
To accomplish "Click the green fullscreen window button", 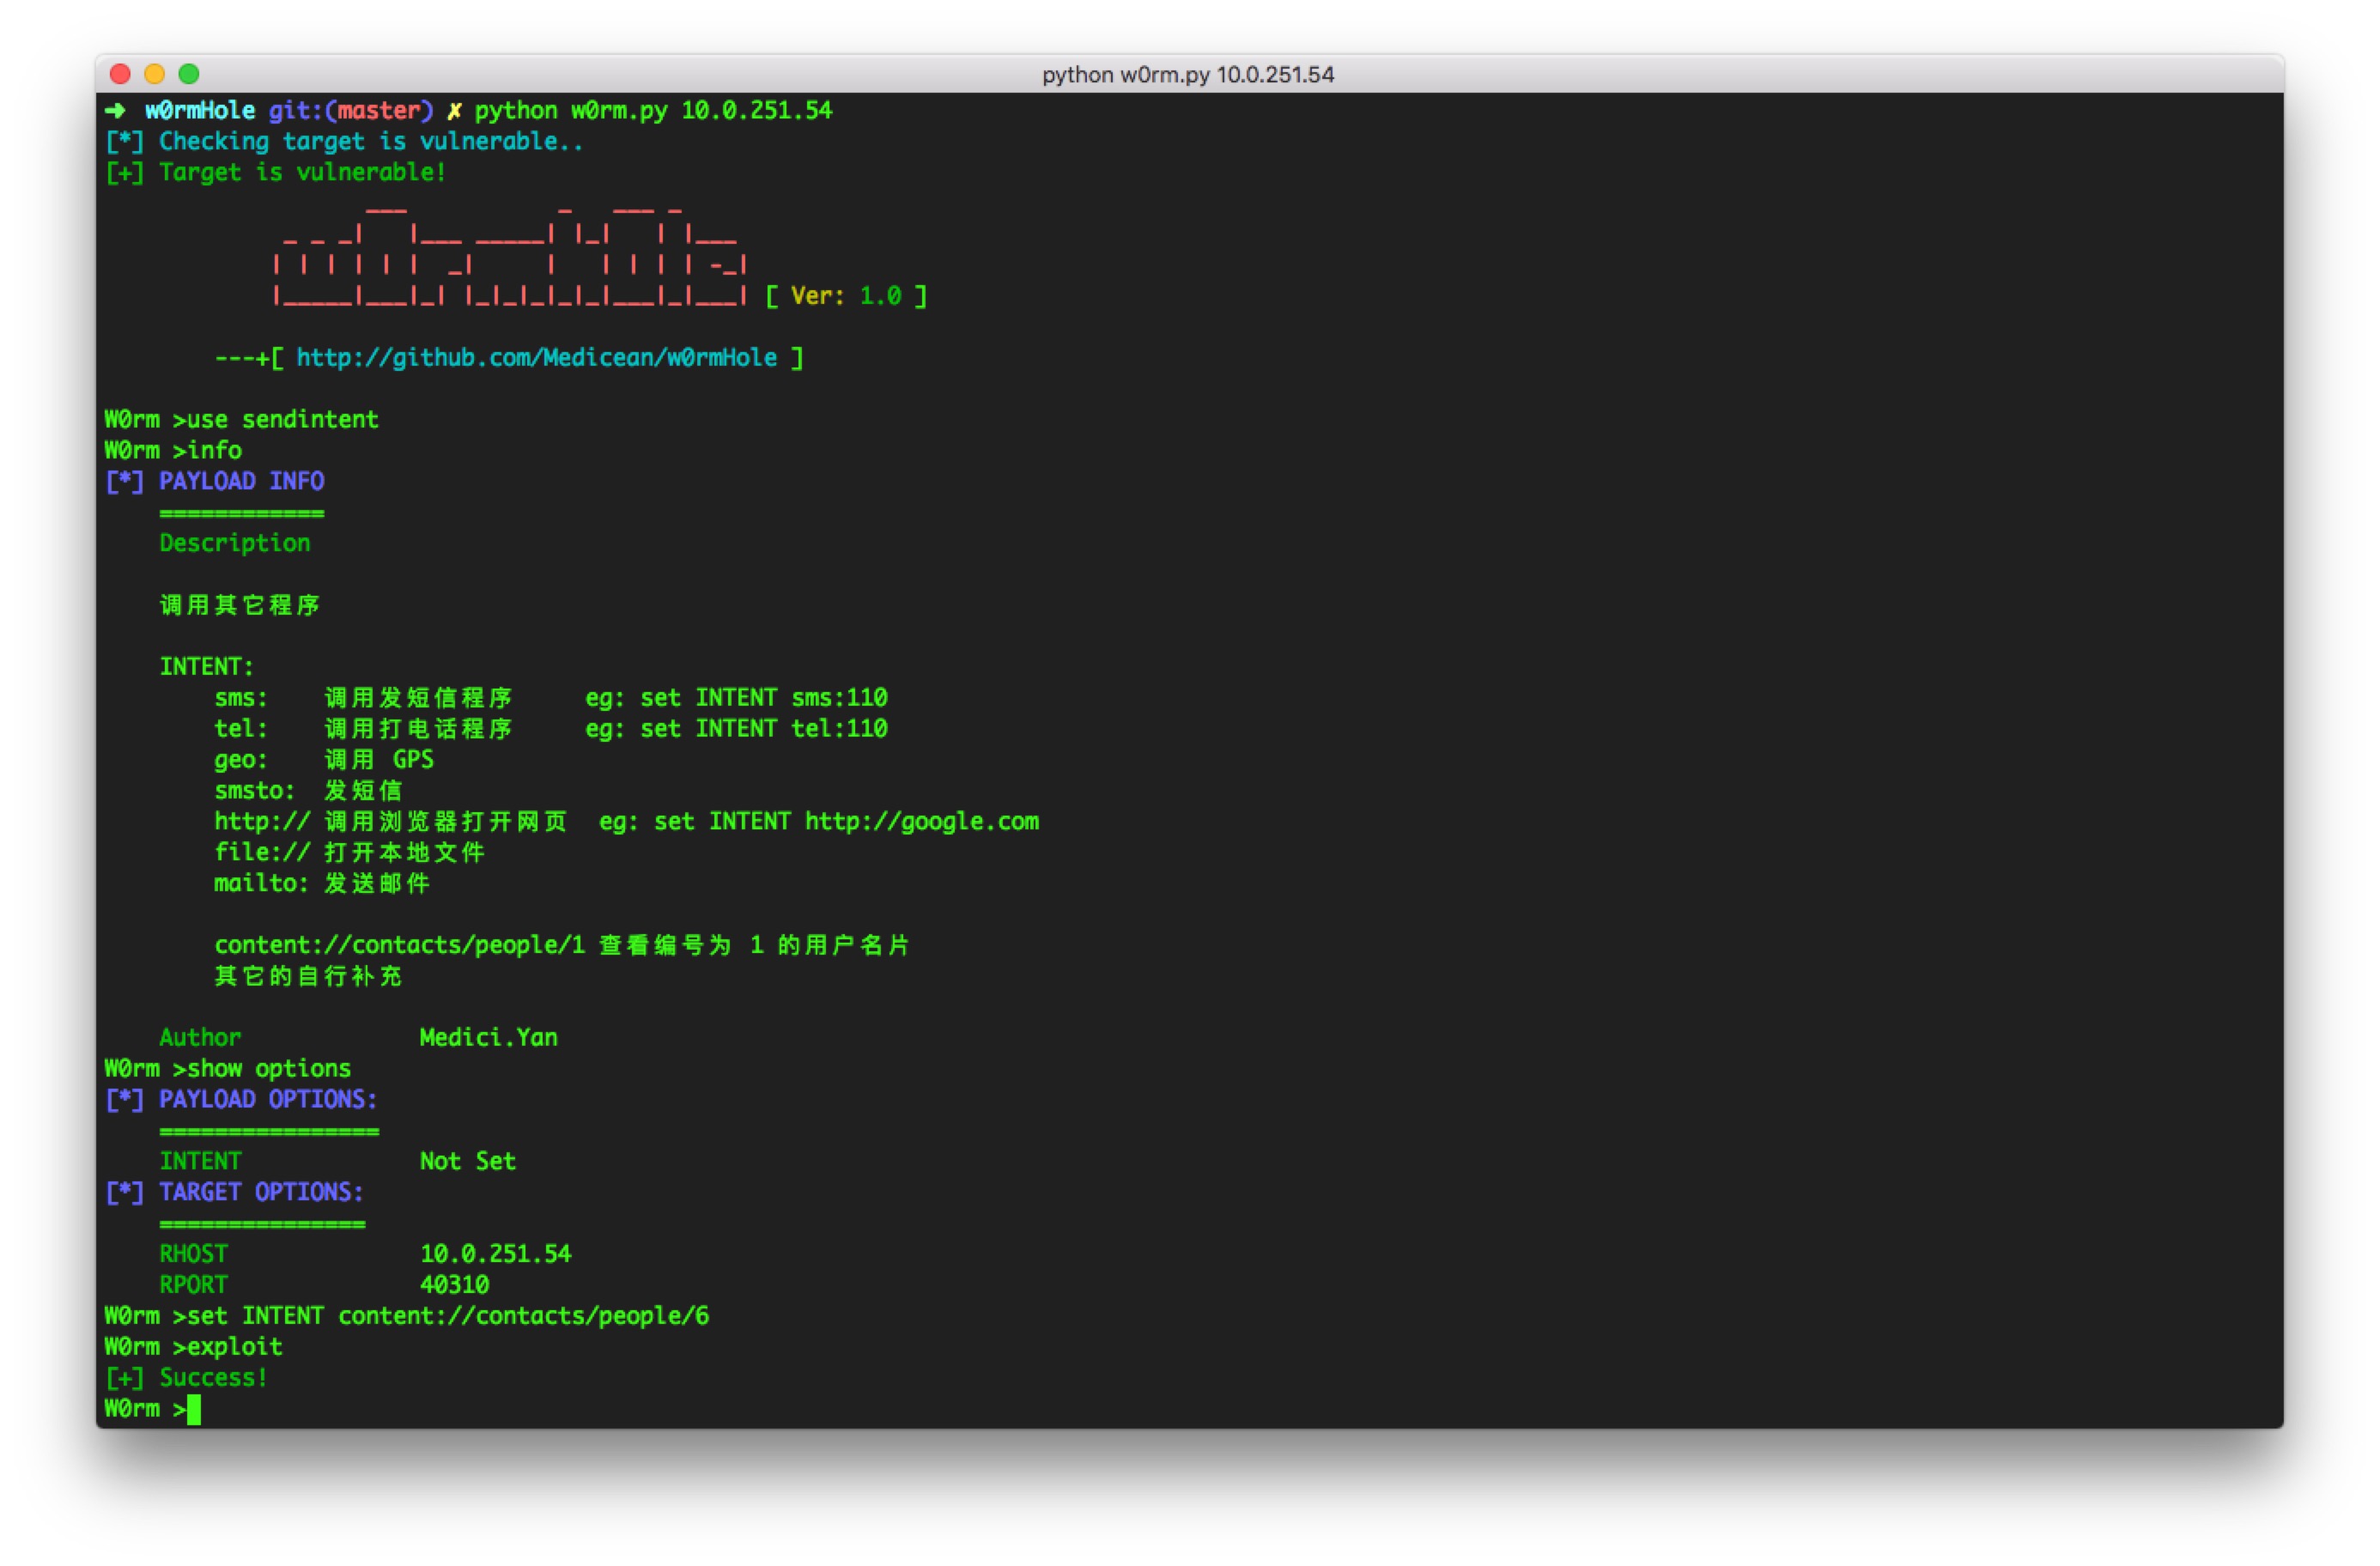I will point(189,74).
